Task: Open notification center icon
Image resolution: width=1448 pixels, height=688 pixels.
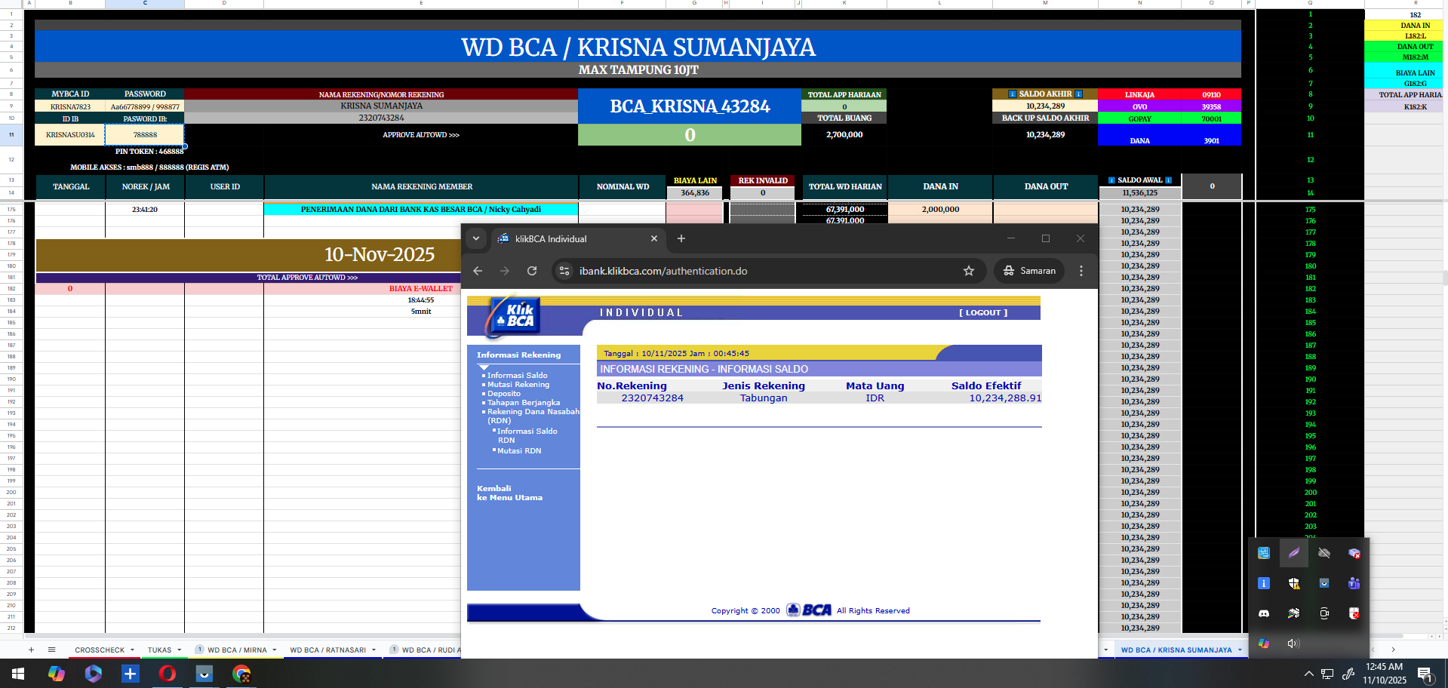Action: pyautogui.click(x=1425, y=674)
